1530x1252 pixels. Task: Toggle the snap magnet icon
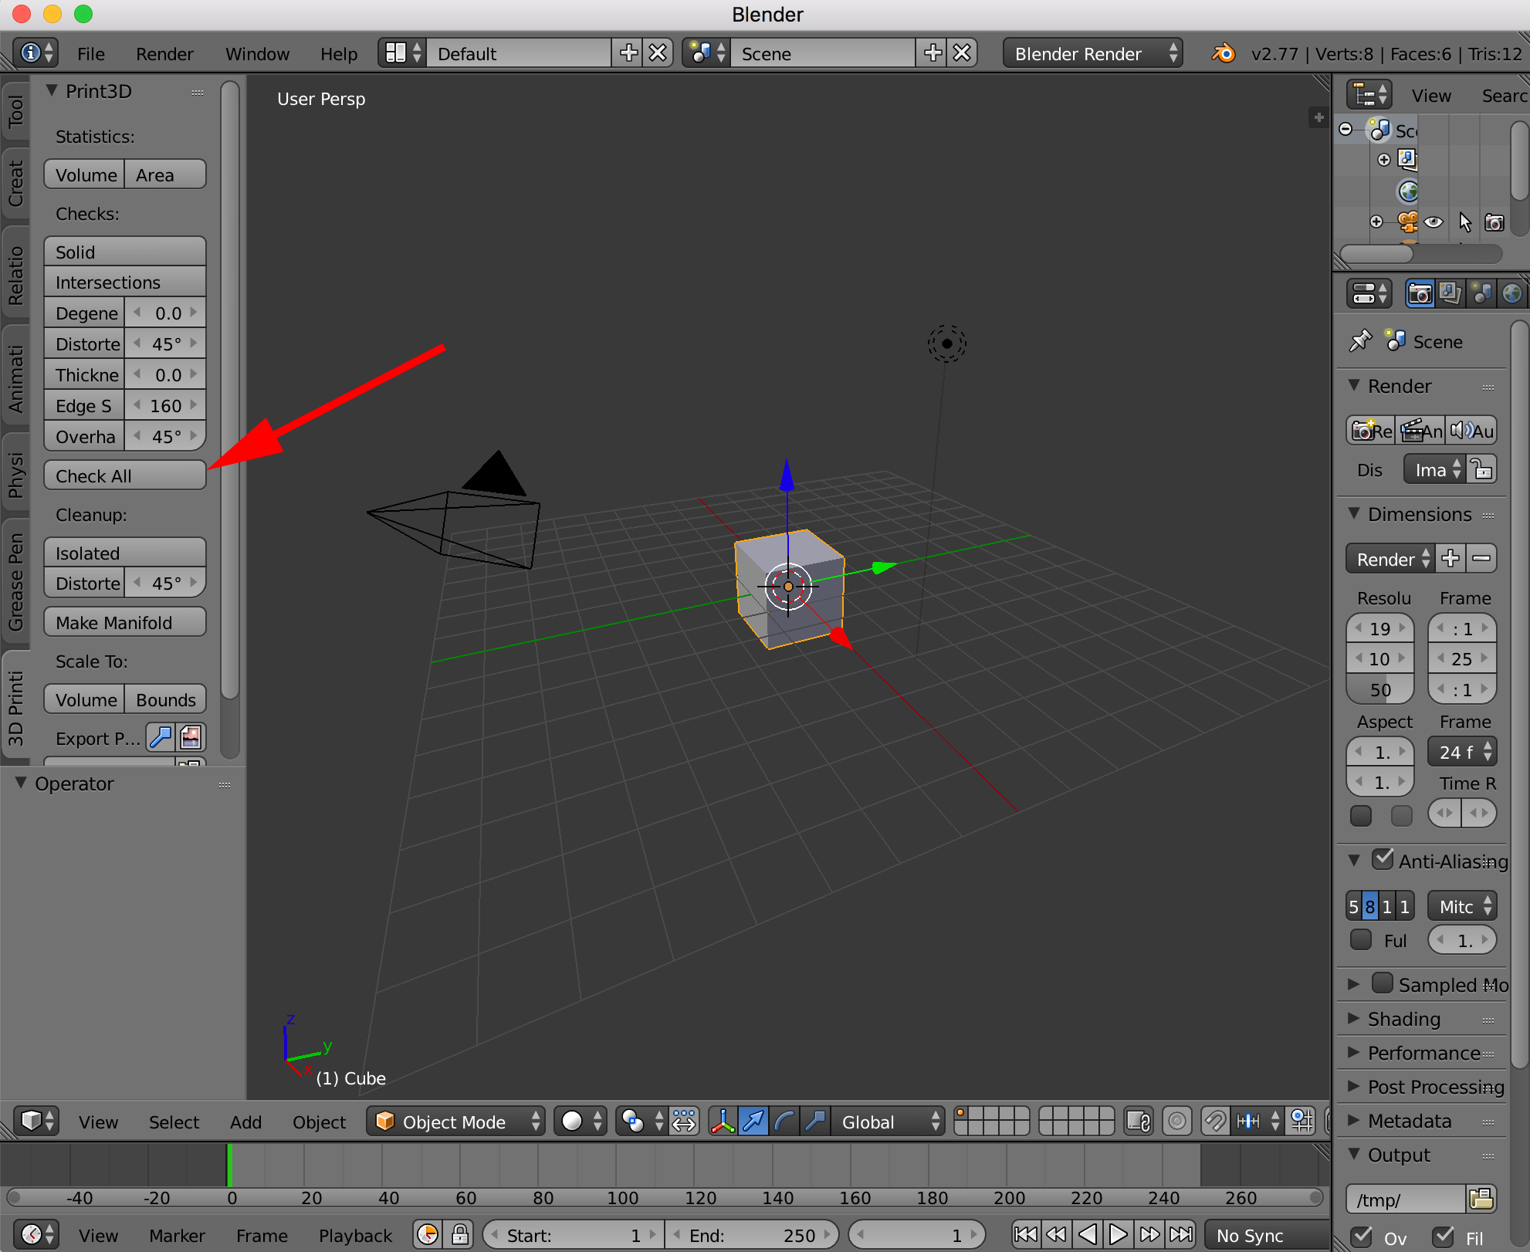(1216, 1121)
